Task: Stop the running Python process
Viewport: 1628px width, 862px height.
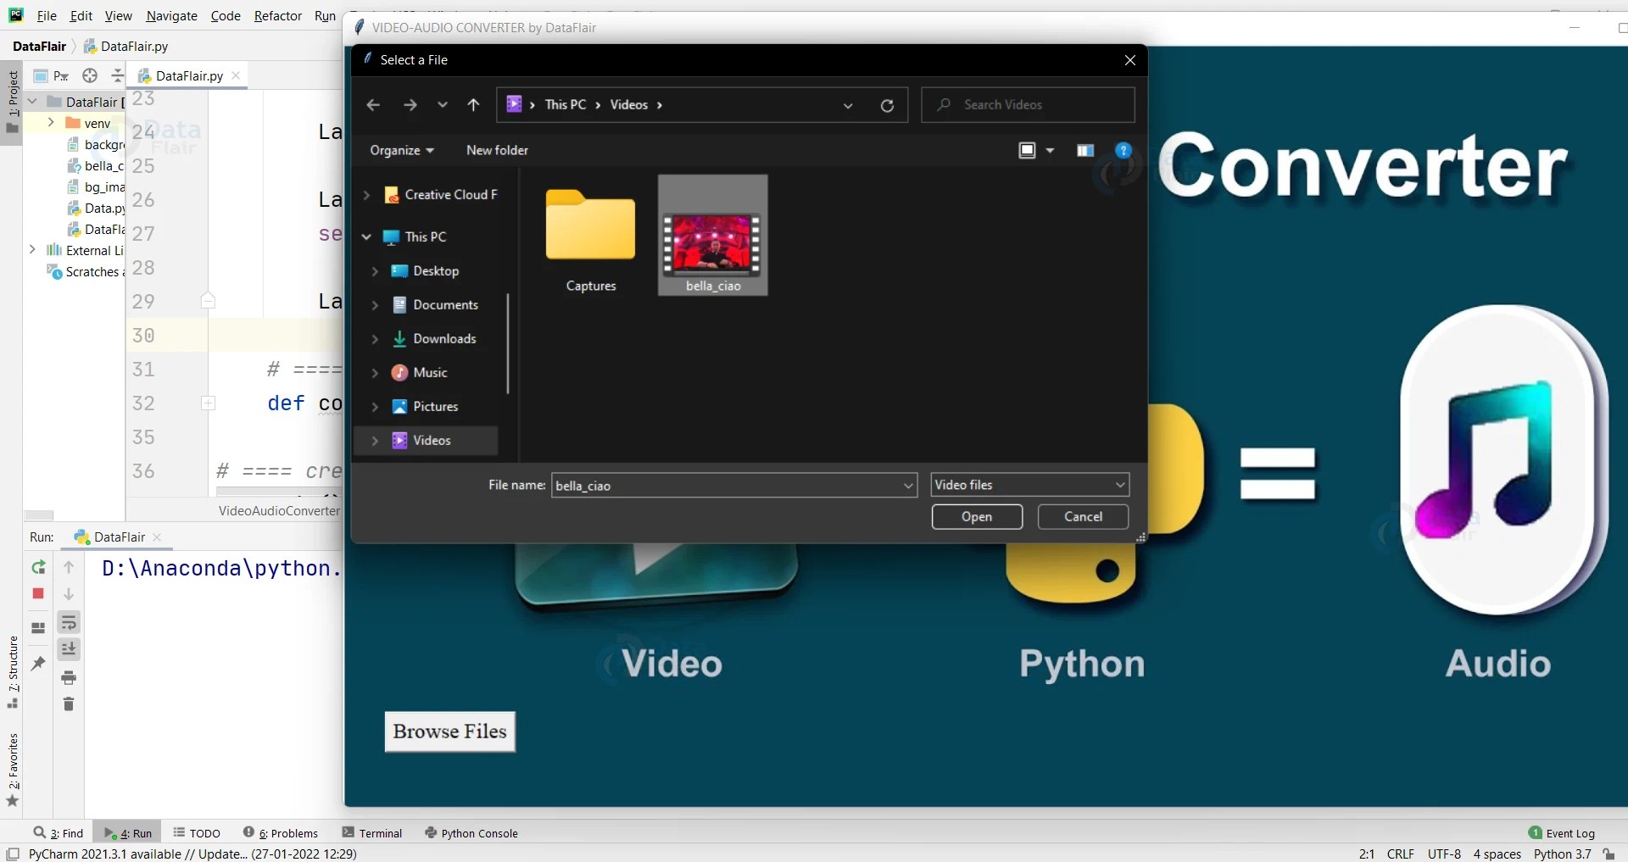Action: coord(38,594)
